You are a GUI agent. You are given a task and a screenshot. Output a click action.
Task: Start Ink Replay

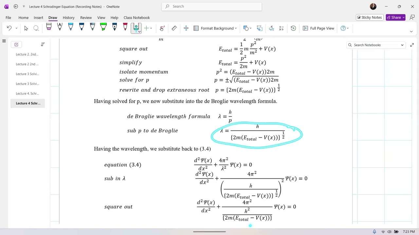[293, 28]
